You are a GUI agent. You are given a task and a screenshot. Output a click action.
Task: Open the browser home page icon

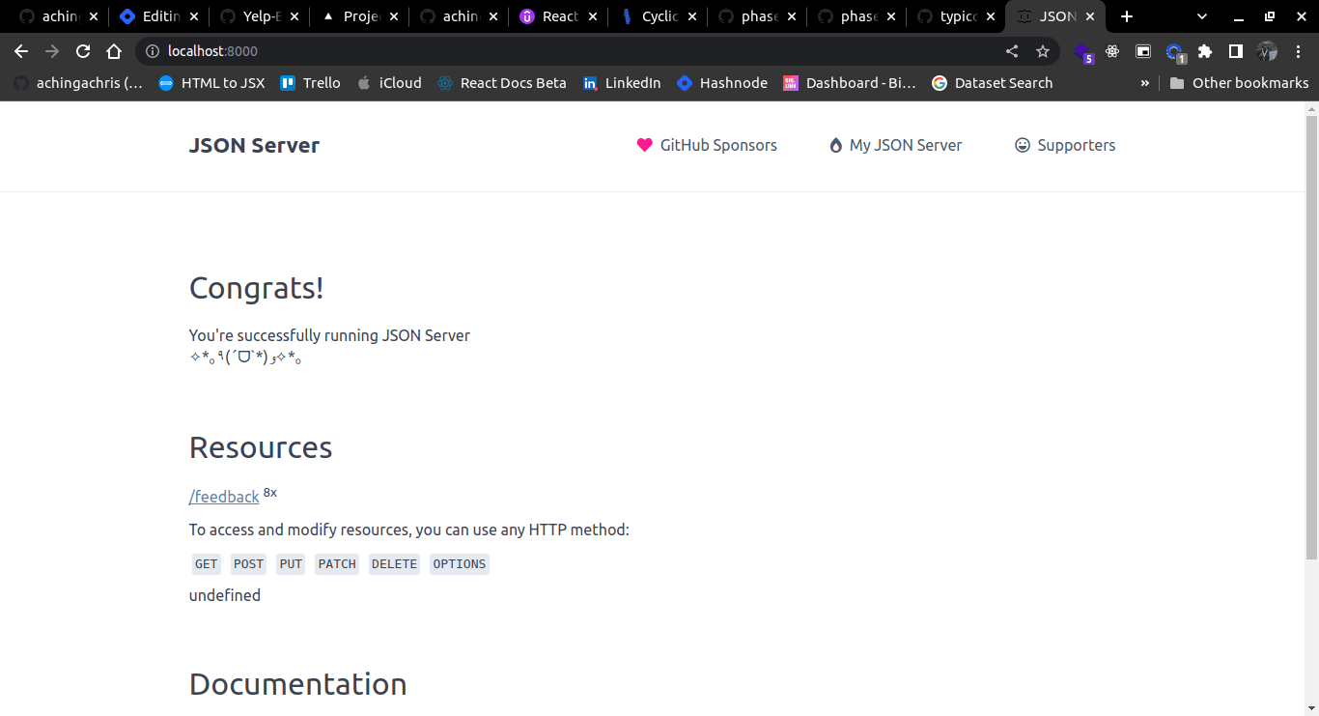114,51
